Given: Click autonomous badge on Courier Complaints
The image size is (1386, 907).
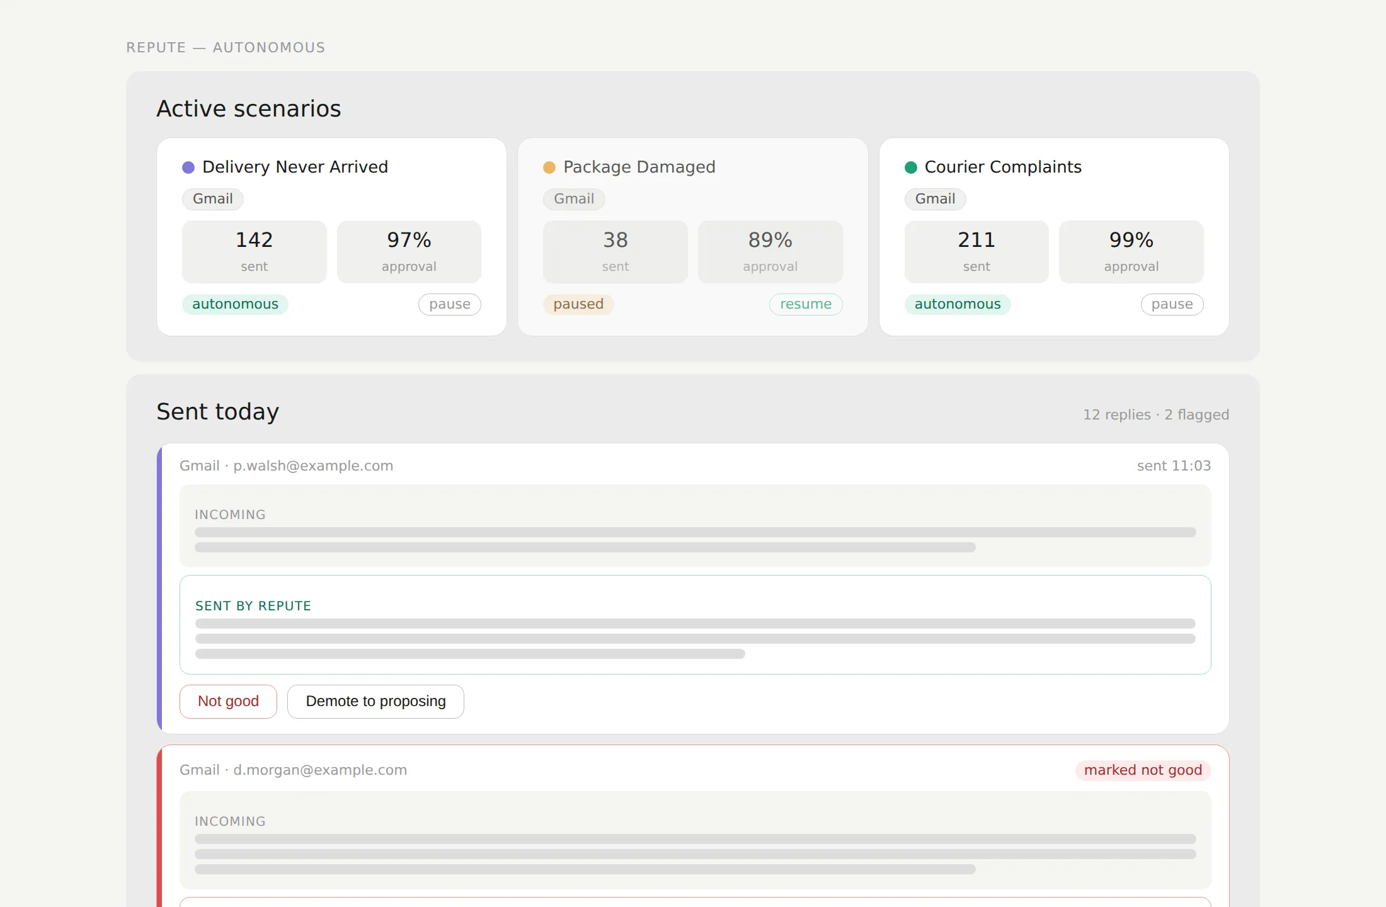Looking at the screenshot, I should pyautogui.click(x=958, y=304).
